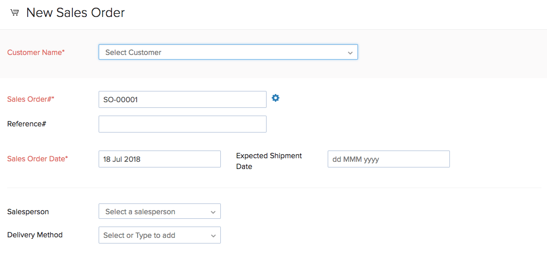
Task: Open the Sales Order Date field
Action: (x=159, y=159)
